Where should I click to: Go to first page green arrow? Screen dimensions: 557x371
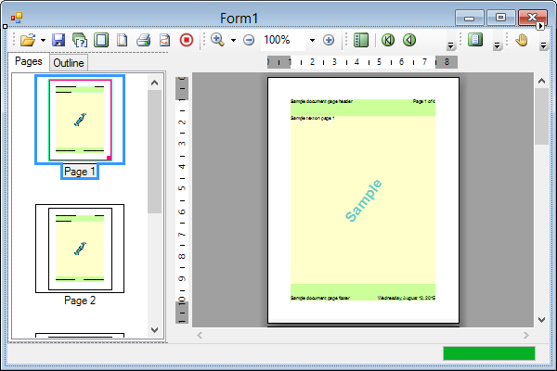tap(387, 40)
